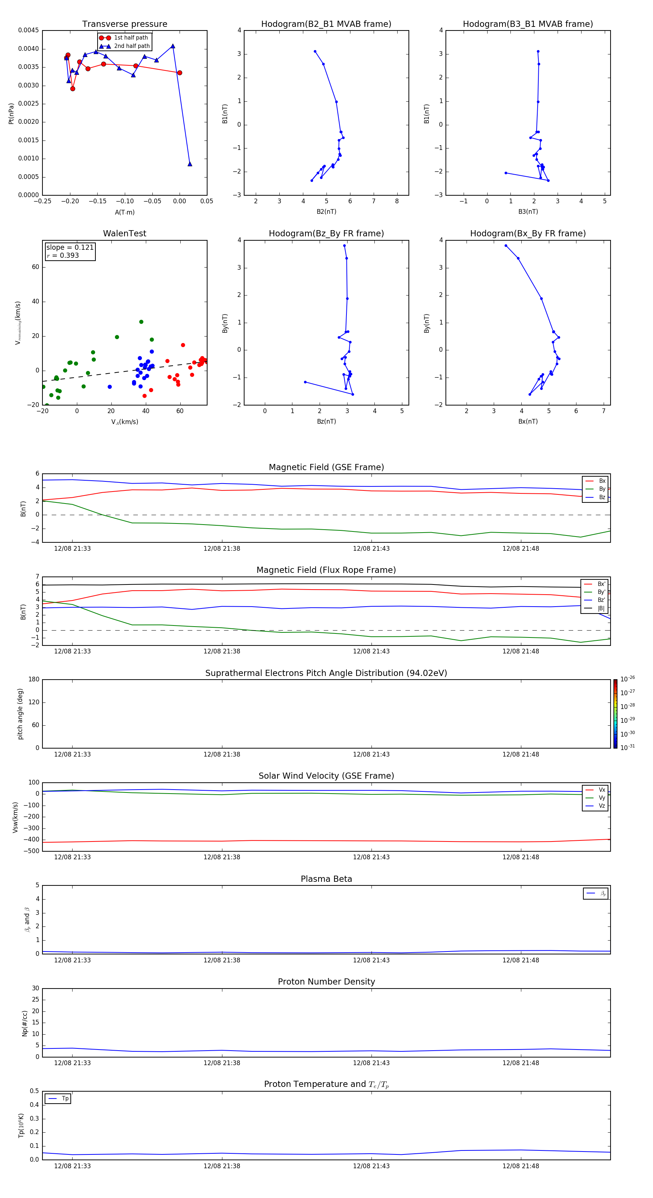The image size is (653, 1198).
Task: Click 'Hodogram(Bx_By FR frame)' title
Action: pos(528,233)
